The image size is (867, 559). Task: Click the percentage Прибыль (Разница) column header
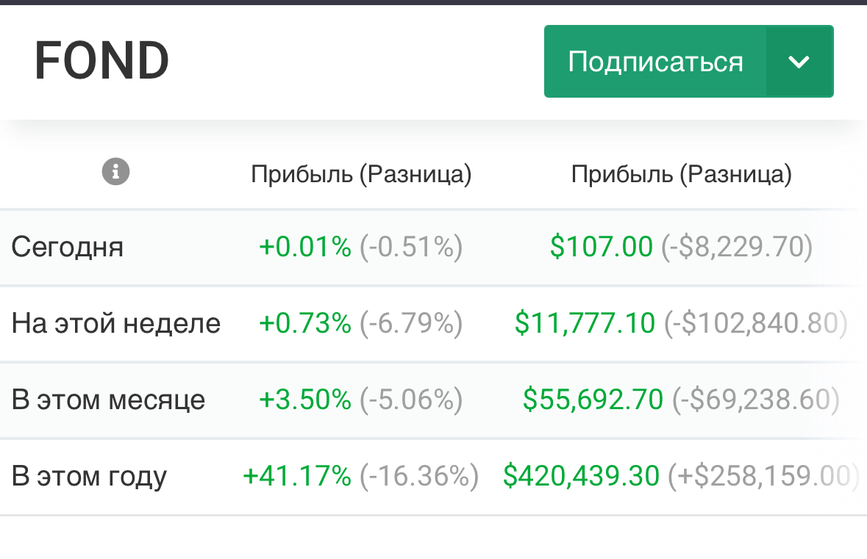pos(361,174)
